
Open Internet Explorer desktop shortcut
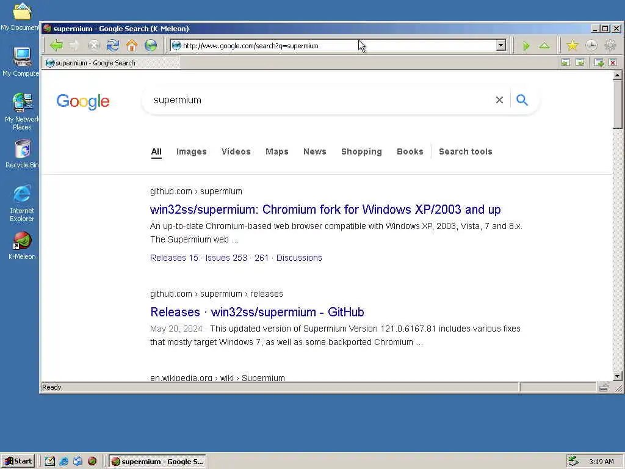pos(22,203)
